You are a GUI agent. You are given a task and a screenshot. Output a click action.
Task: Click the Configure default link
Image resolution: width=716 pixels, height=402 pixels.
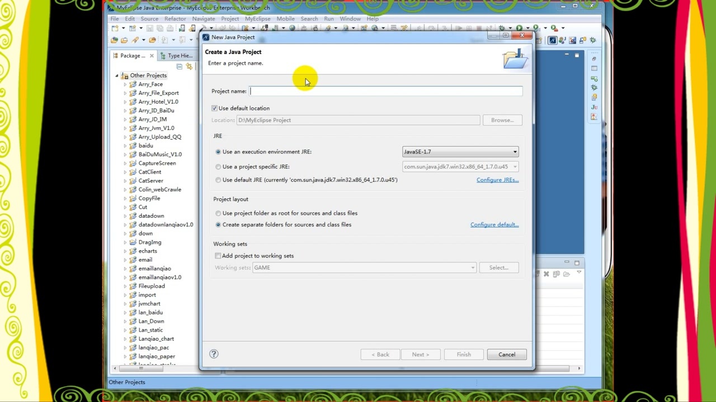point(494,224)
